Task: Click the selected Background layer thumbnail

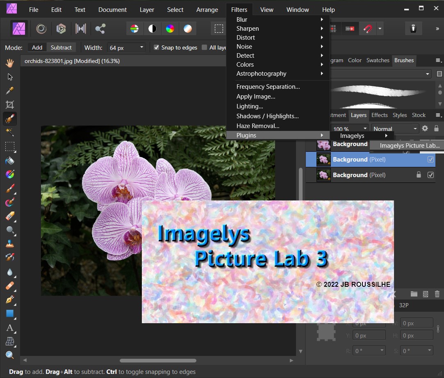Action: tap(323, 159)
